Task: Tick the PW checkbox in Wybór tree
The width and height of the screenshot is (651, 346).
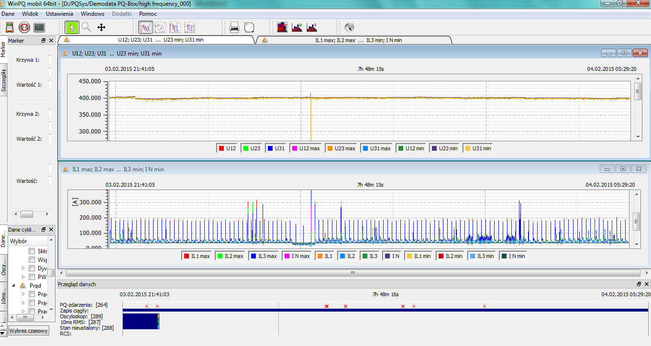Action: (32, 277)
